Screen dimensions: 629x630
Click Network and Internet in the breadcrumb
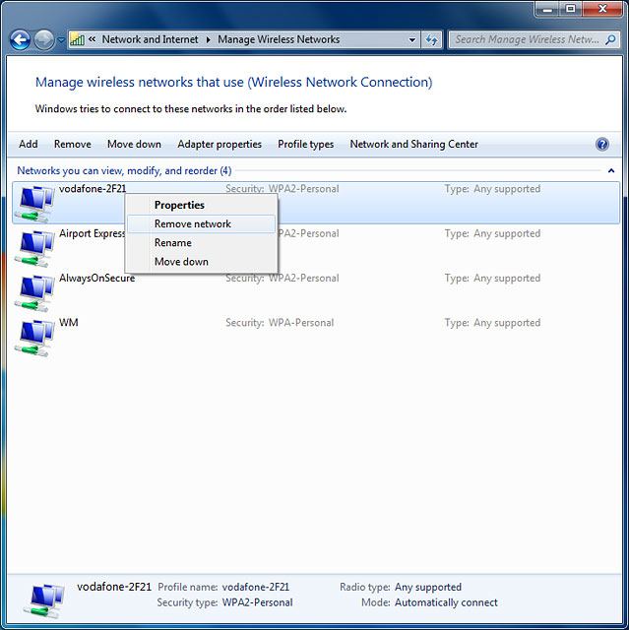pos(150,39)
